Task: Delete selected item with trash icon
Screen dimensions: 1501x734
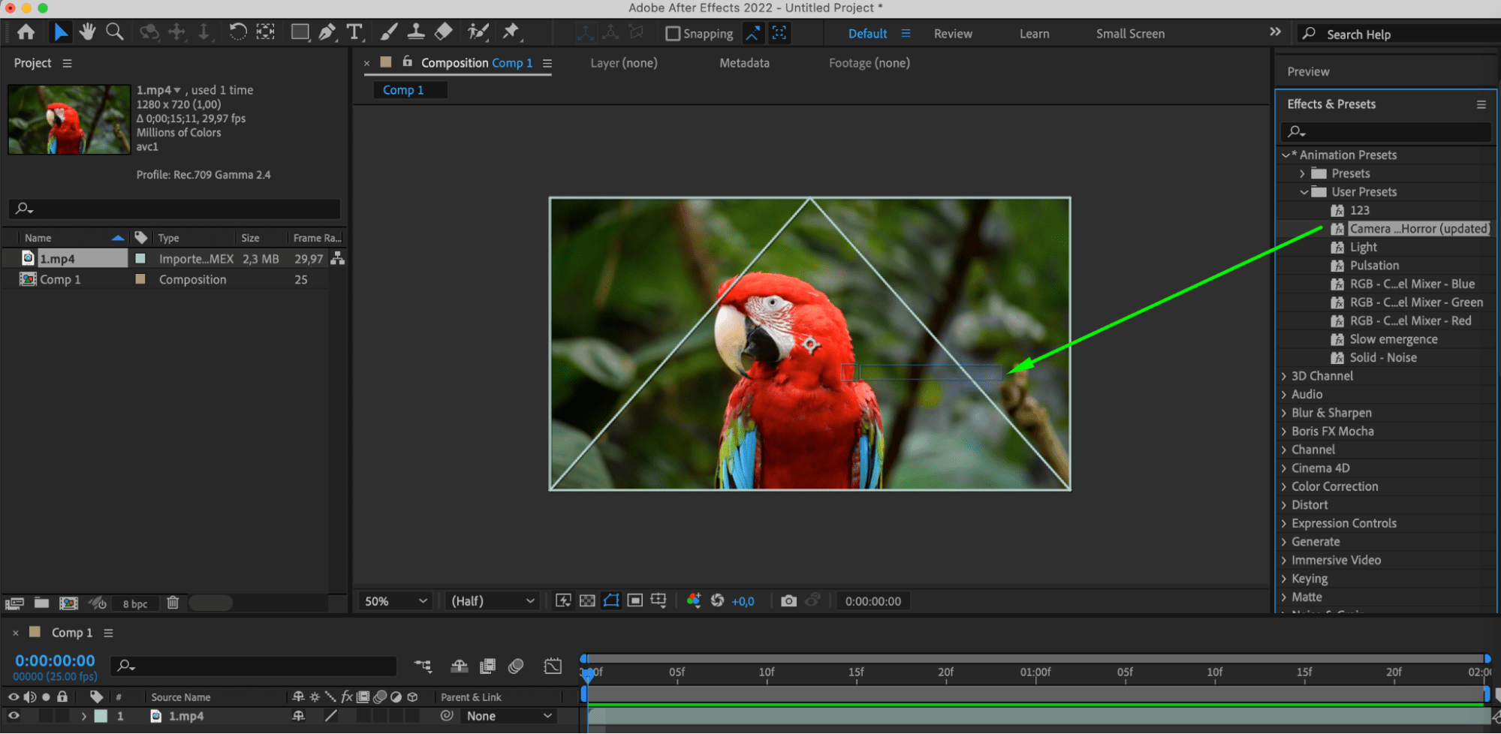Action: pos(173,603)
